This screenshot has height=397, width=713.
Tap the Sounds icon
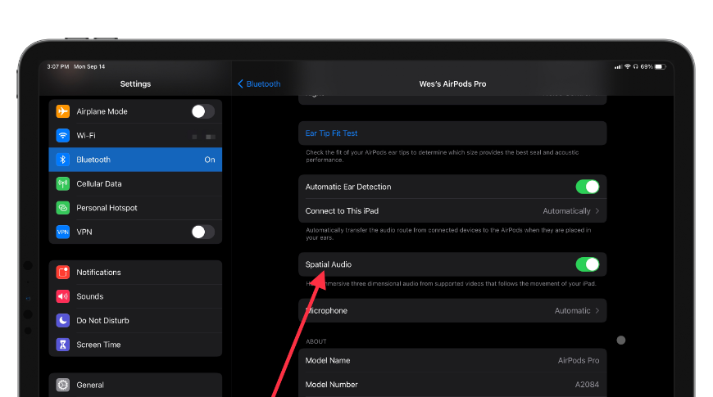click(63, 296)
